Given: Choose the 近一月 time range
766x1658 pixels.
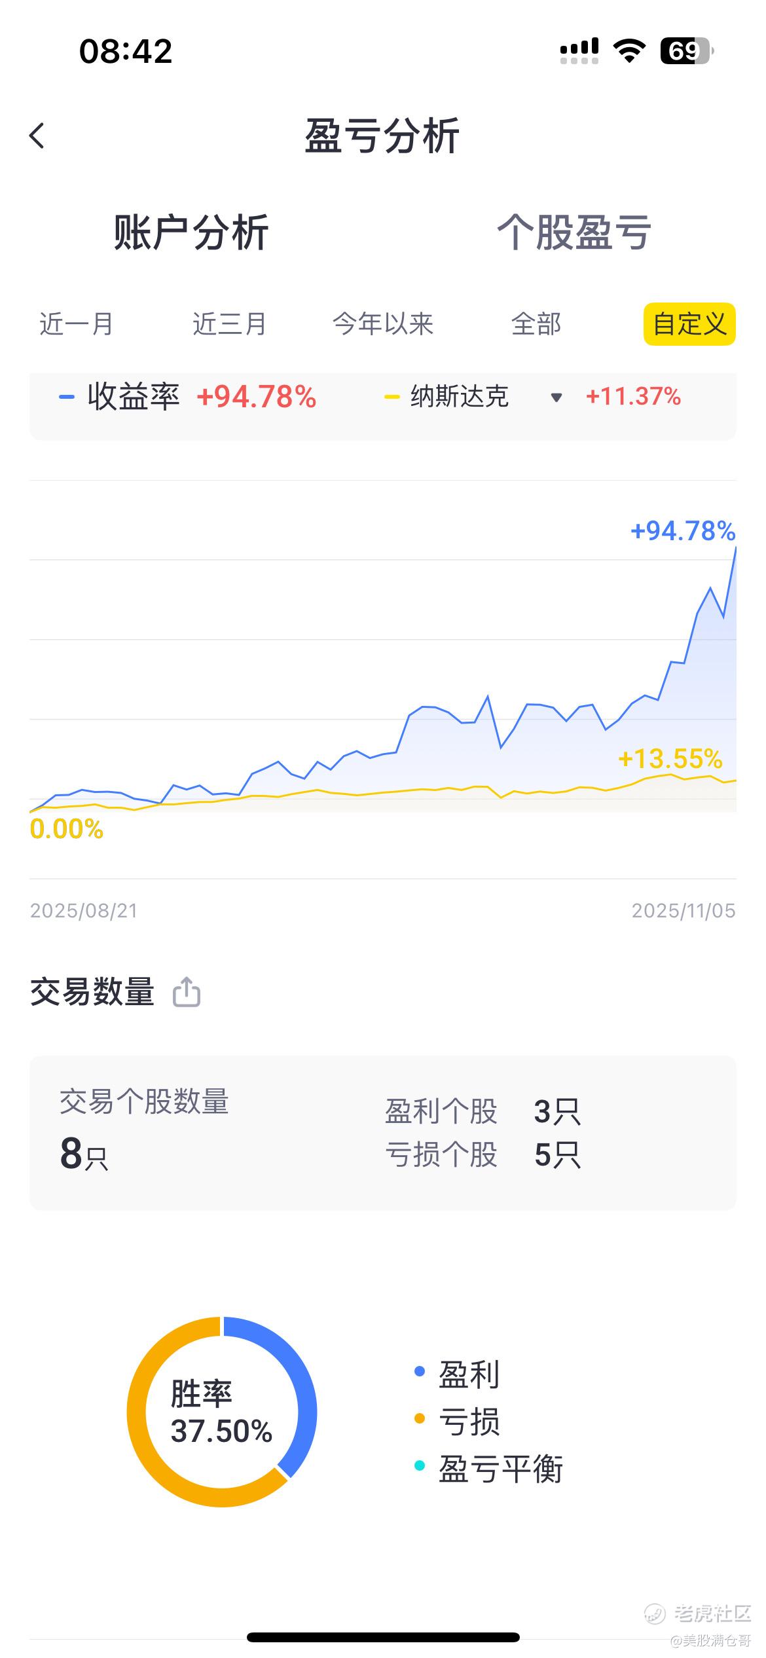Looking at the screenshot, I should [77, 324].
